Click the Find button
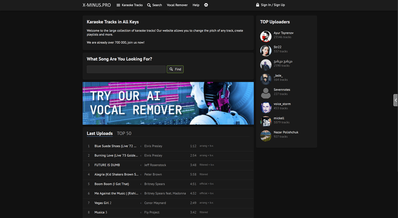 coord(175,69)
